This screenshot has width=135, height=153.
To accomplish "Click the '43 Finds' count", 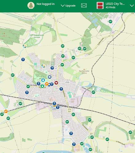I will tap(110, 7).
